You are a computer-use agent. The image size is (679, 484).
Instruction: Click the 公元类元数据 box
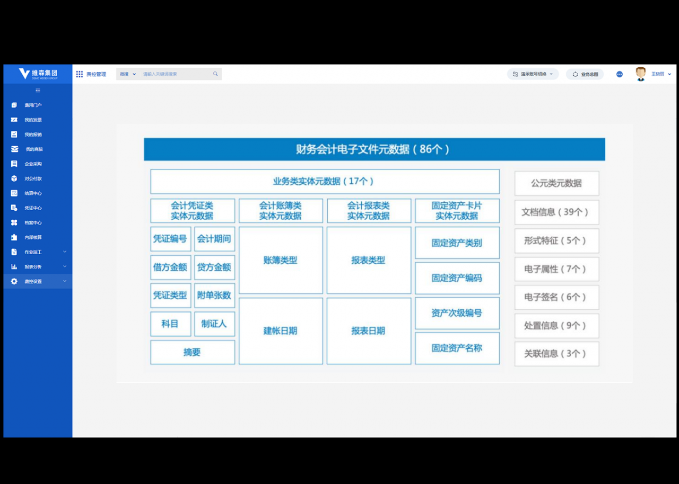click(557, 183)
